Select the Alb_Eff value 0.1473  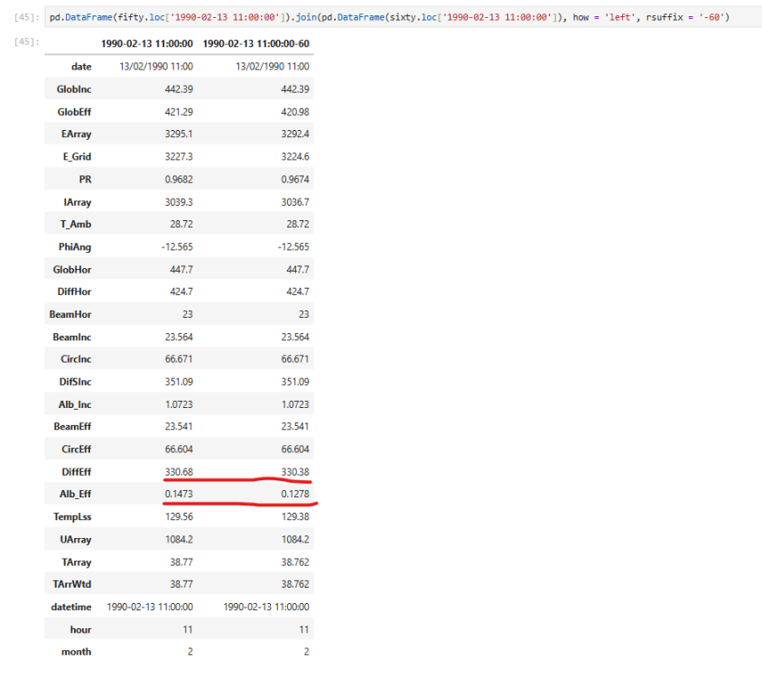point(178,494)
